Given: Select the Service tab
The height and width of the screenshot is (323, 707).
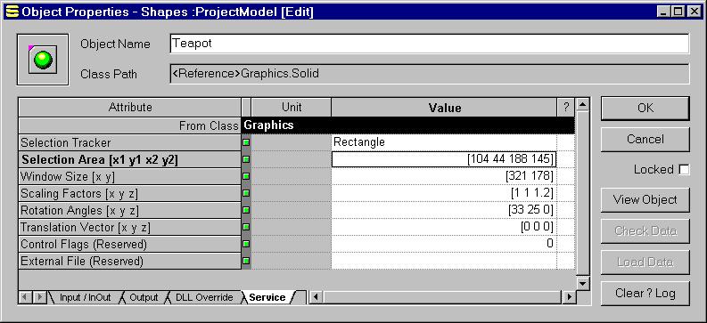Looking at the screenshot, I should 267,297.
